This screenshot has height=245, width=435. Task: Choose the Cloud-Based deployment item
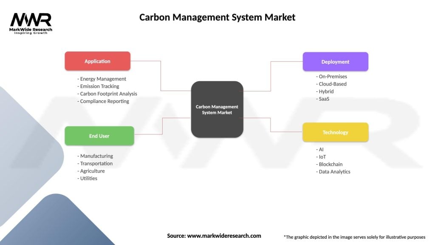(x=332, y=84)
